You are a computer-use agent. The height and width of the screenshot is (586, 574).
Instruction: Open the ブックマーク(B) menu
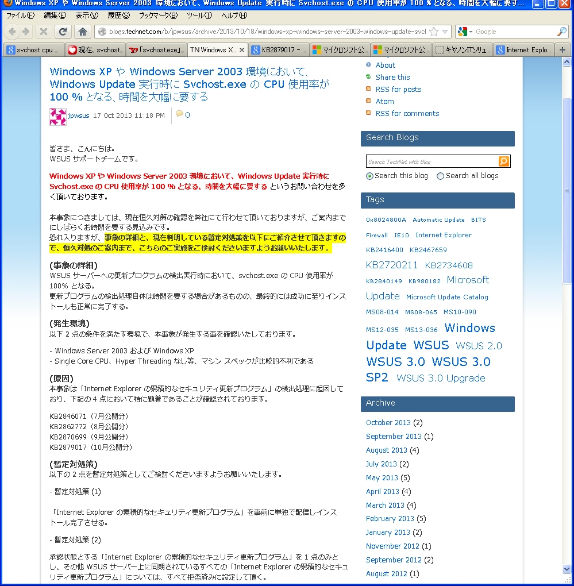coord(158,16)
